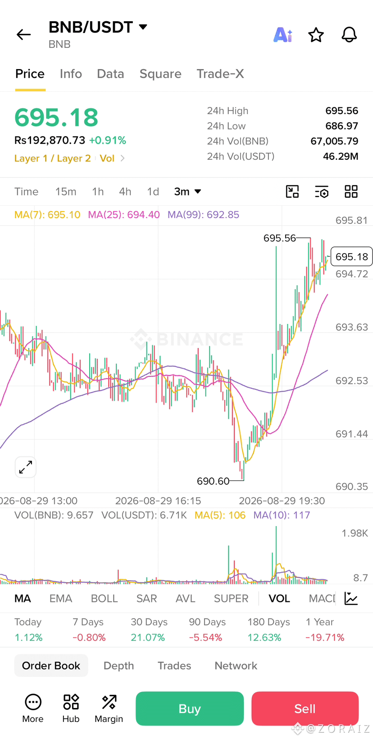
Task: Select the 15m interval
Action: coord(66,192)
